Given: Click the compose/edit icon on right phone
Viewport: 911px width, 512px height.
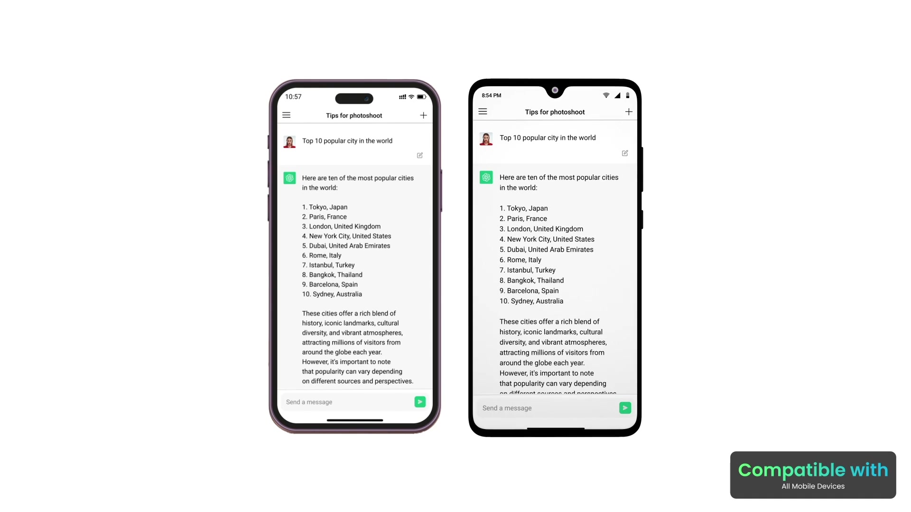Looking at the screenshot, I should point(625,153).
